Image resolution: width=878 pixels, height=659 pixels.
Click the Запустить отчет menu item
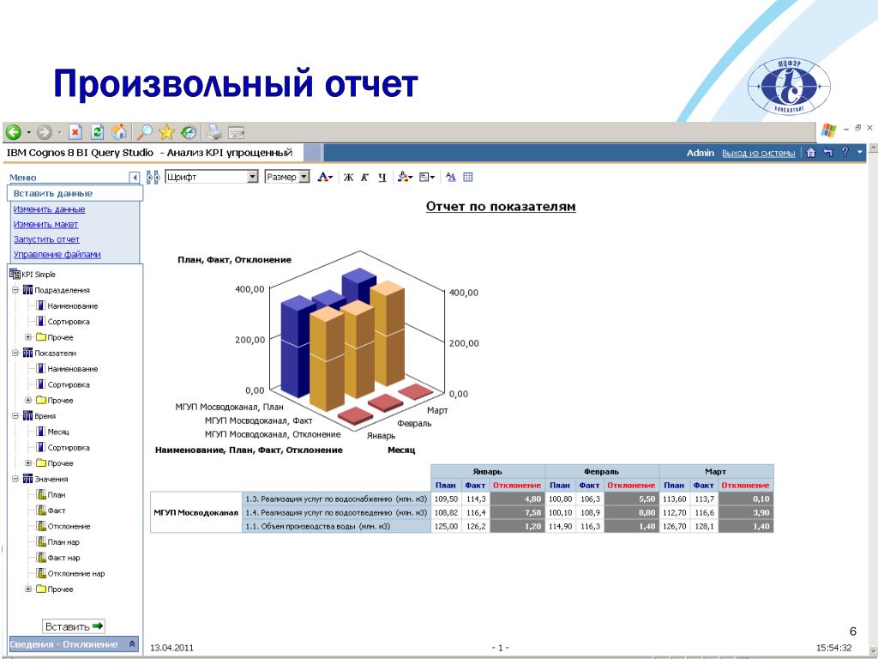(46, 239)
